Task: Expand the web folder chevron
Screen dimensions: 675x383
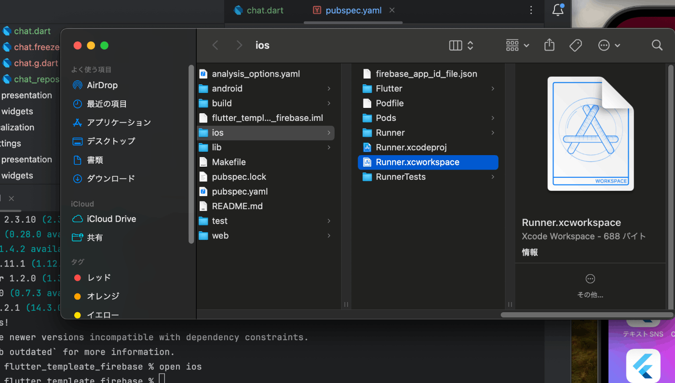Action: 329,236
